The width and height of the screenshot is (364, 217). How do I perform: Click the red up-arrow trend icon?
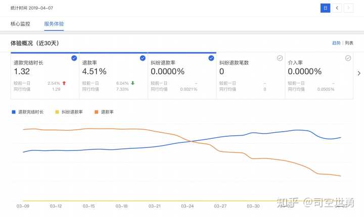click(64, 83)
